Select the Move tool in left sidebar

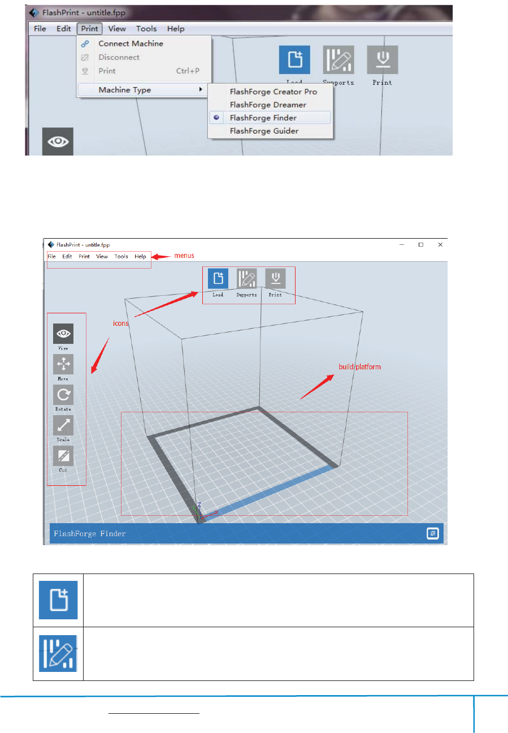tap(63, 364)
